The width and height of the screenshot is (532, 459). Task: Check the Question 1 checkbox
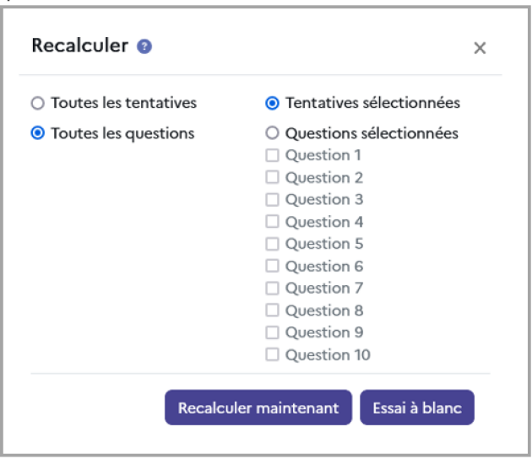point(272,155)
